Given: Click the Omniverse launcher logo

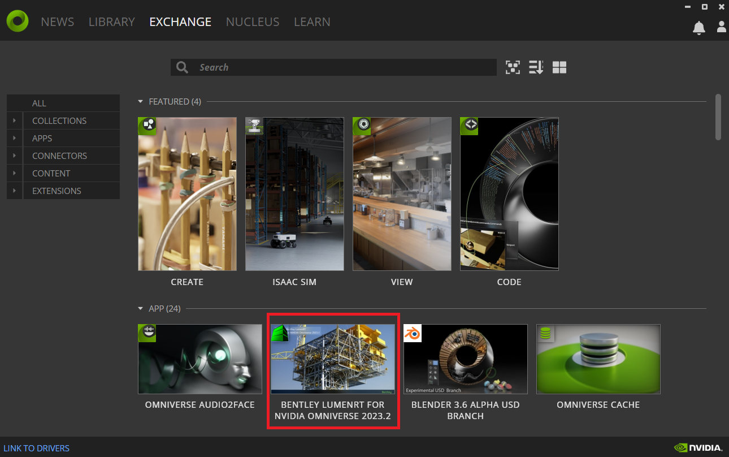Looking at the screenshot, I should click(x=18, y=21).
